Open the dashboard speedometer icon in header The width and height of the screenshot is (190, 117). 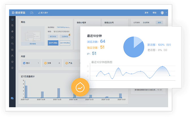point(32,13)
